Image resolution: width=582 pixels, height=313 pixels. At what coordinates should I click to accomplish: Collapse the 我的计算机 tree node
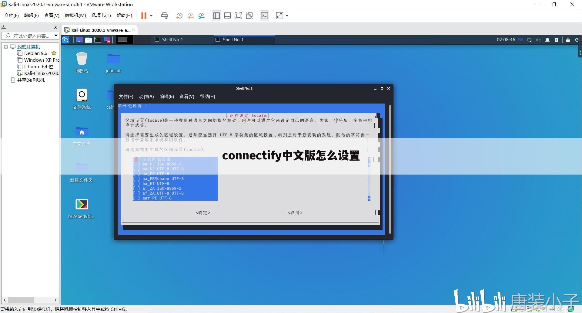(6, 47)
